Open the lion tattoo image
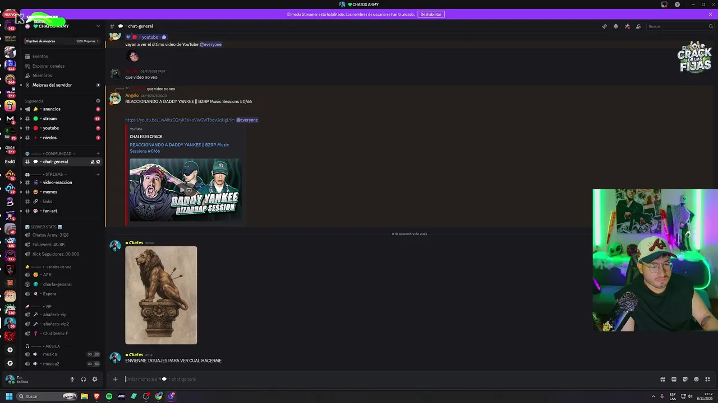Viewport: 718px width, 403px height. click(x=161, y=295)
